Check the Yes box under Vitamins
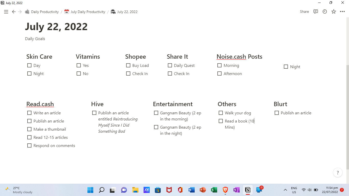This screenshot has width=349, height=196. point(79,65)
